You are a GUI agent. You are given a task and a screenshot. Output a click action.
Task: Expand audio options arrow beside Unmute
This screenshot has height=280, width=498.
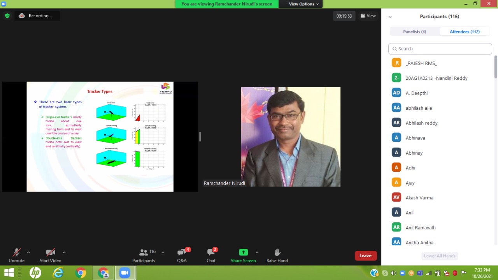[x=28, y=252]
